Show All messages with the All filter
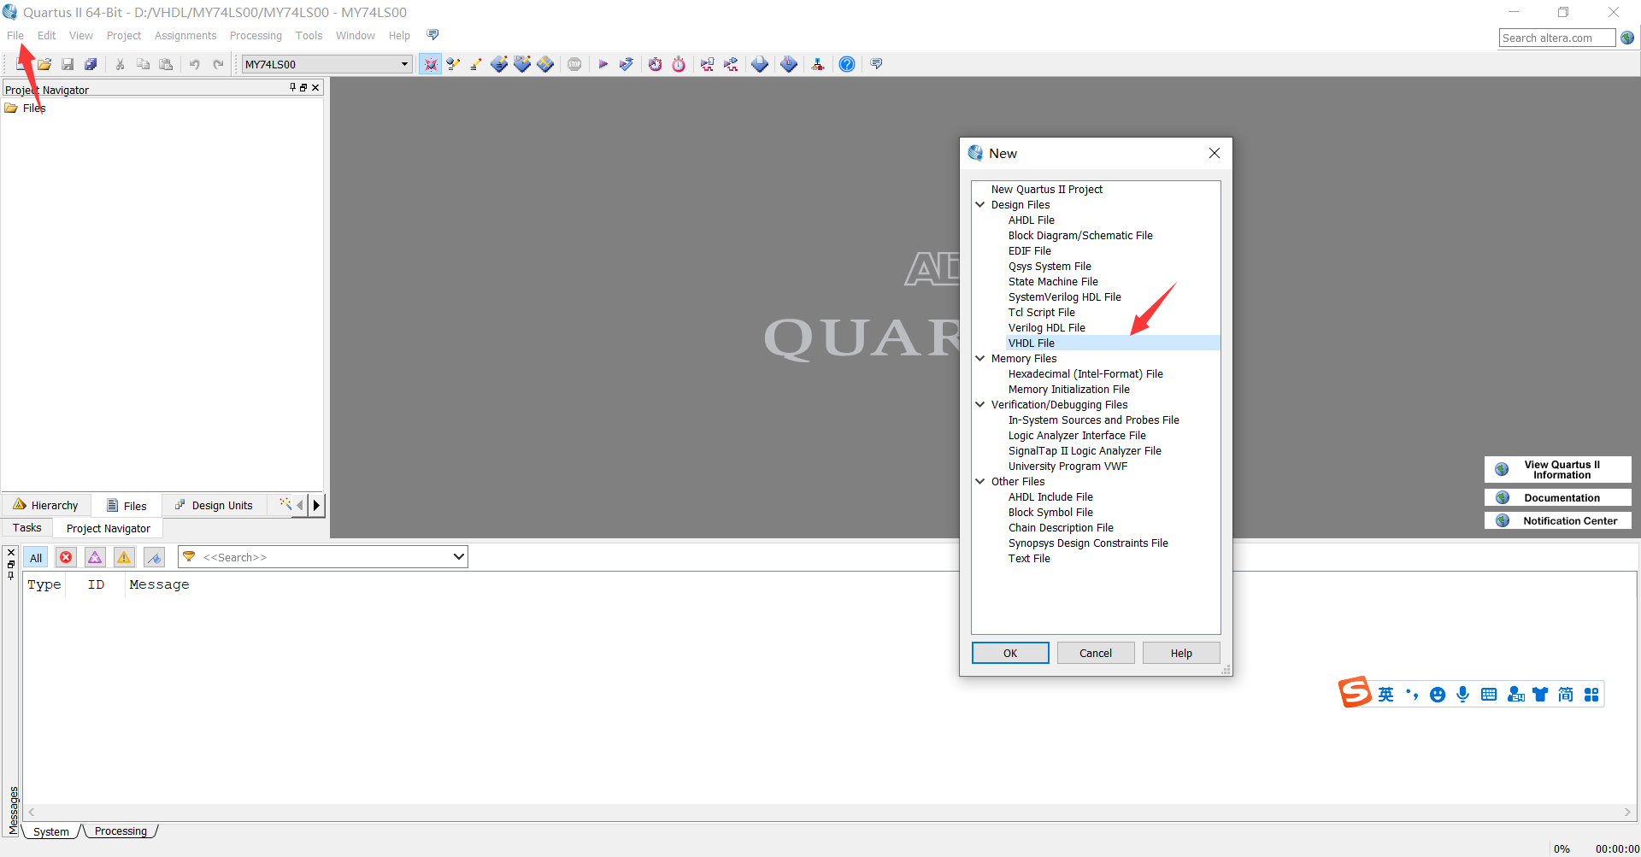 [36, 557]
